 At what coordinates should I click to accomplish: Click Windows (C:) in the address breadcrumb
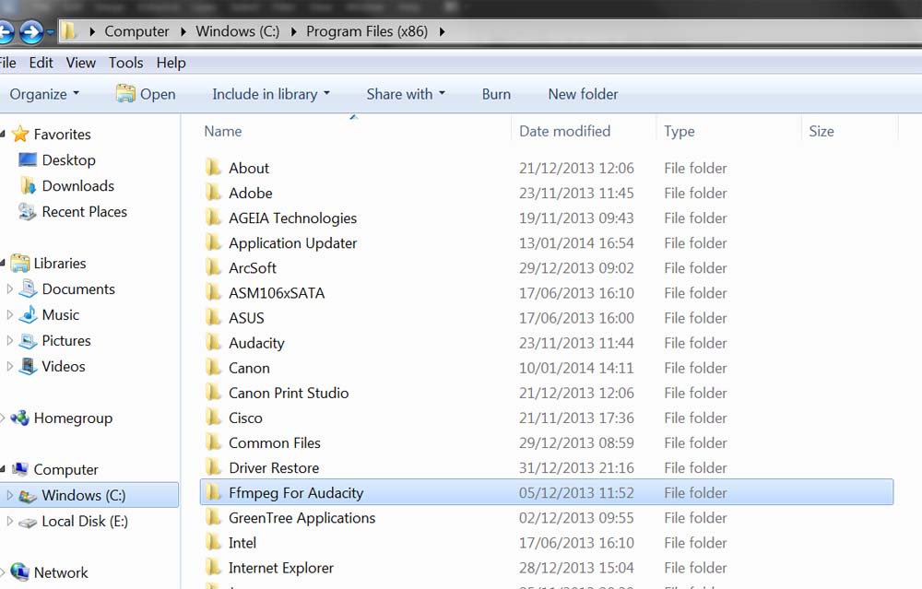pos(238,31)
